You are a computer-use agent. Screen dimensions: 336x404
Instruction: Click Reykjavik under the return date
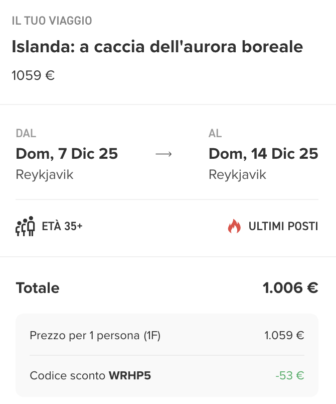tap(237, 175)
